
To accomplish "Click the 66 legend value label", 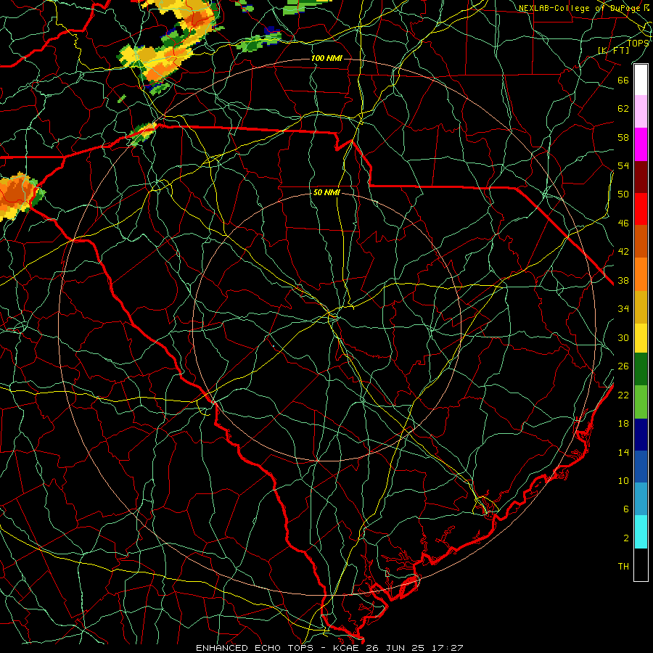I will coord(623,80).
